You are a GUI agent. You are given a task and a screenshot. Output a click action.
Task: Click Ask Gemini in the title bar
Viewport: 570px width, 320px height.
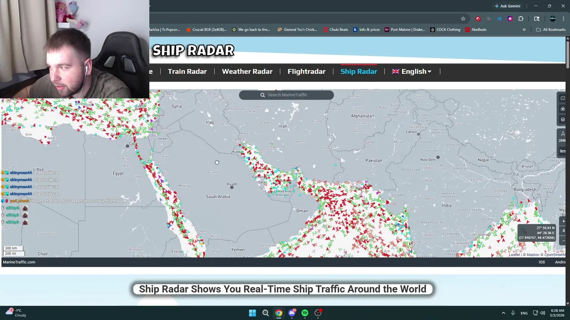(x=507, y=6)
